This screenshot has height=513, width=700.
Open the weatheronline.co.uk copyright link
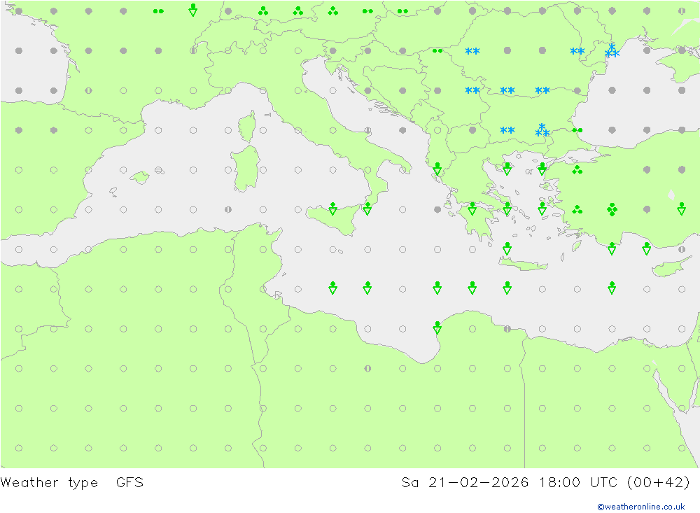[x=641, y=507]
